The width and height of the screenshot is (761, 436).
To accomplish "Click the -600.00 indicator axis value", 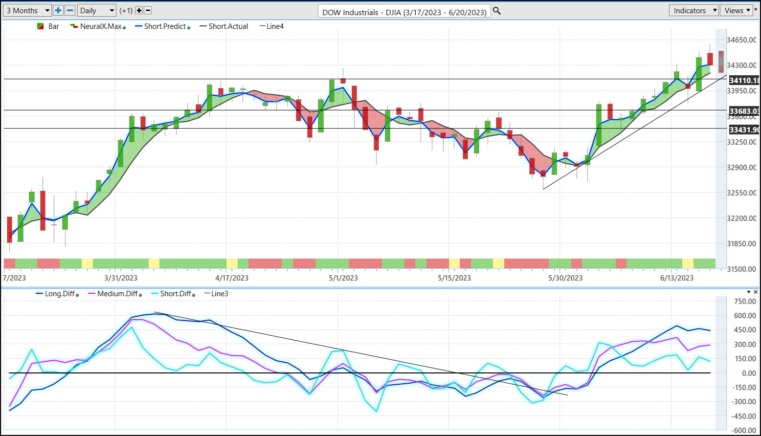I will pos(743,430).
